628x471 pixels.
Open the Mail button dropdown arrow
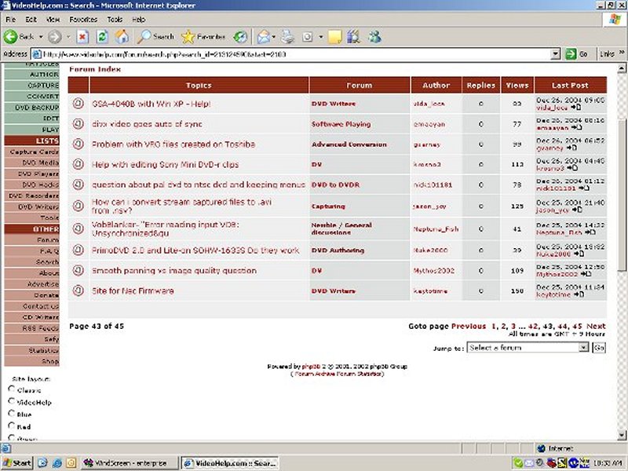click(x=273, y=37)
